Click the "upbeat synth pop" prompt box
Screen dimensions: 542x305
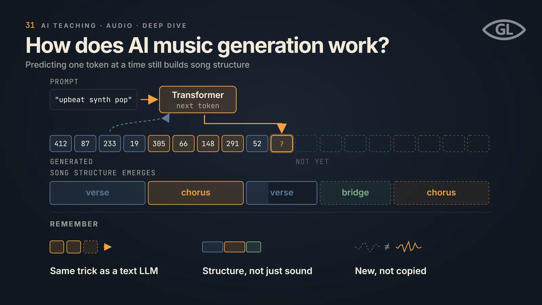[x=93, y=100]
